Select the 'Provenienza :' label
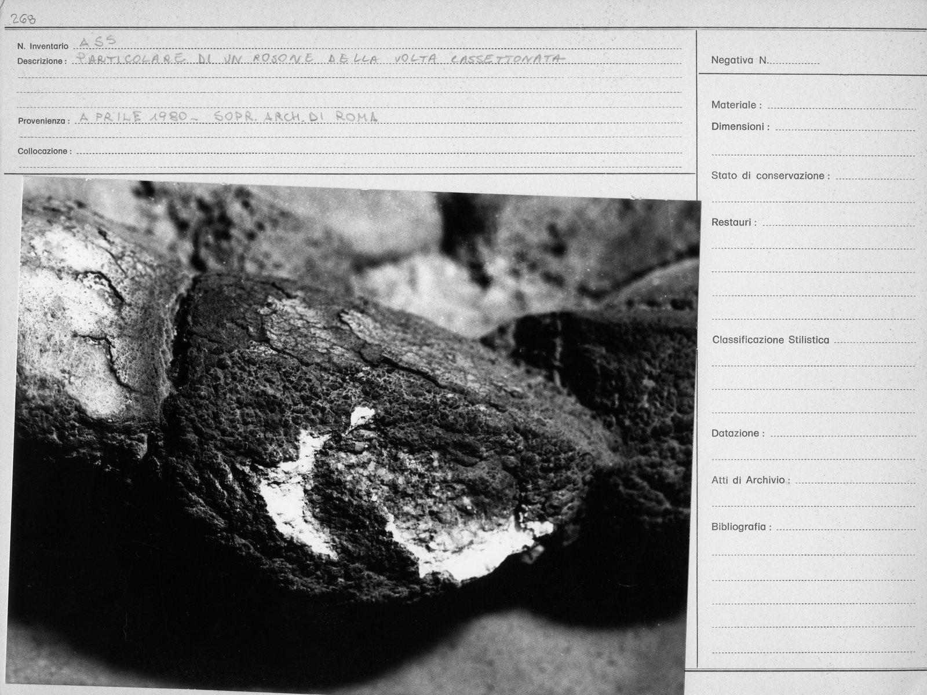 pyautogui.click(x=44, y=121)
